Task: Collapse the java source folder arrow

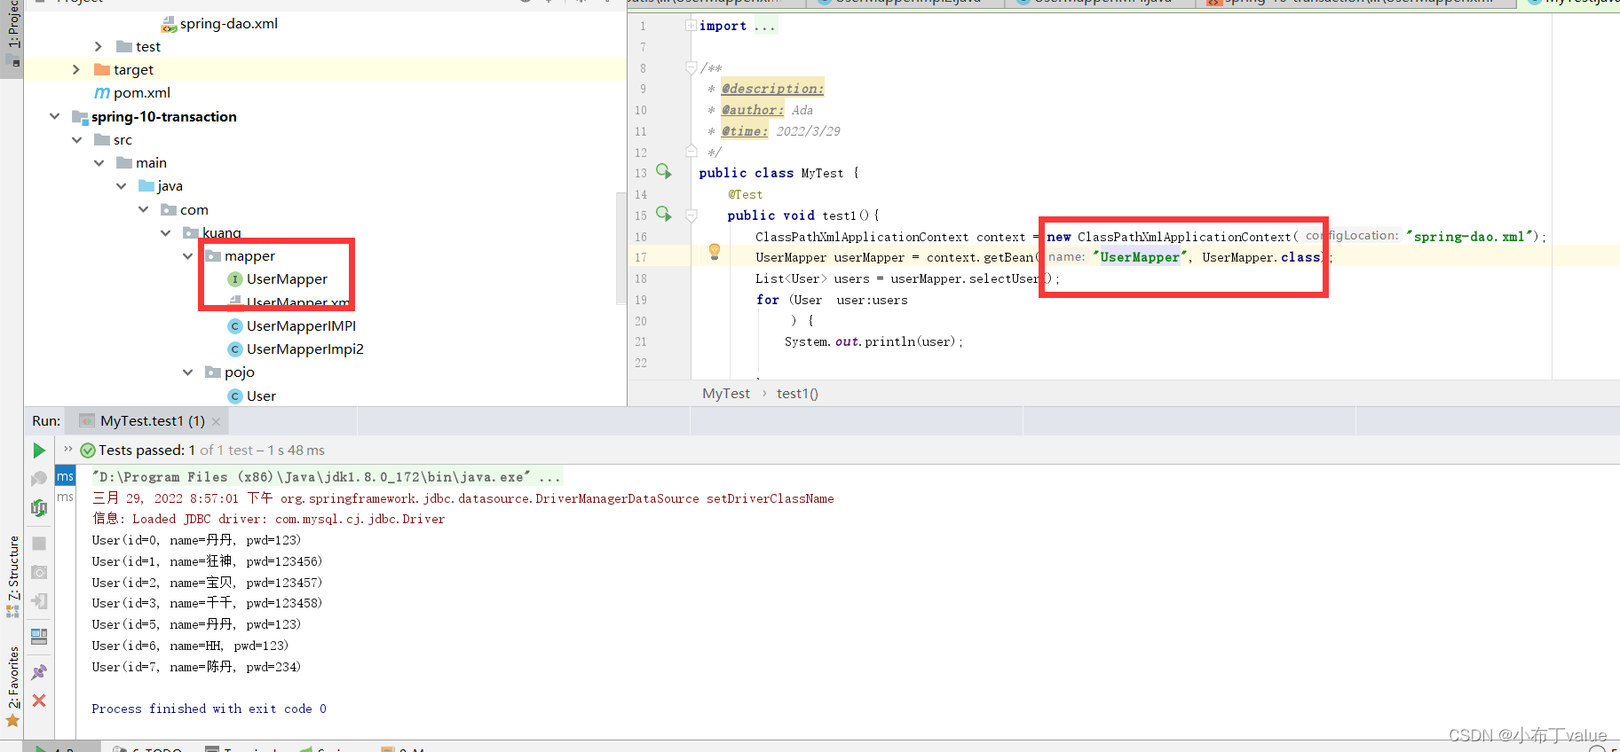Action: (122, 185)
